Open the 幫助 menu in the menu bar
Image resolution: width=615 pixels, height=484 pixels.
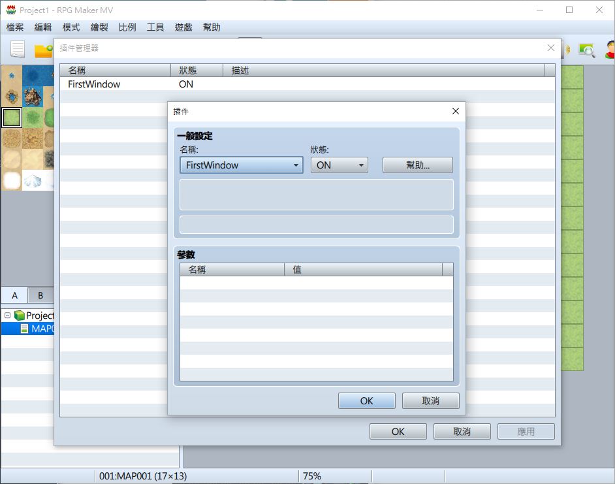coord(212,27)
